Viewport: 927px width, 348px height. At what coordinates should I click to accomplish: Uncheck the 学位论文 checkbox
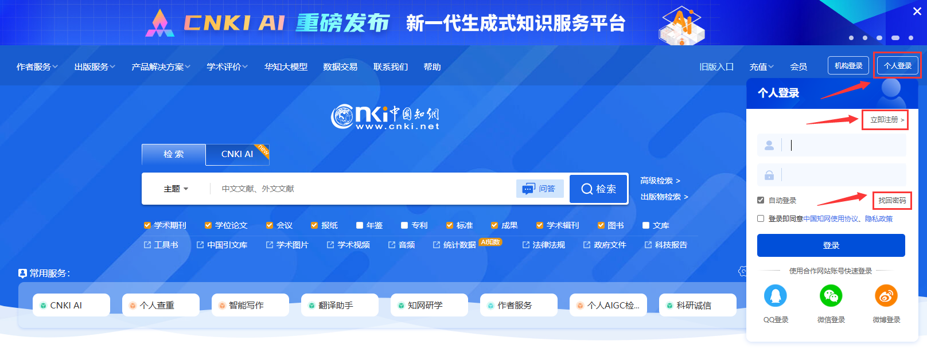point(208,225)
